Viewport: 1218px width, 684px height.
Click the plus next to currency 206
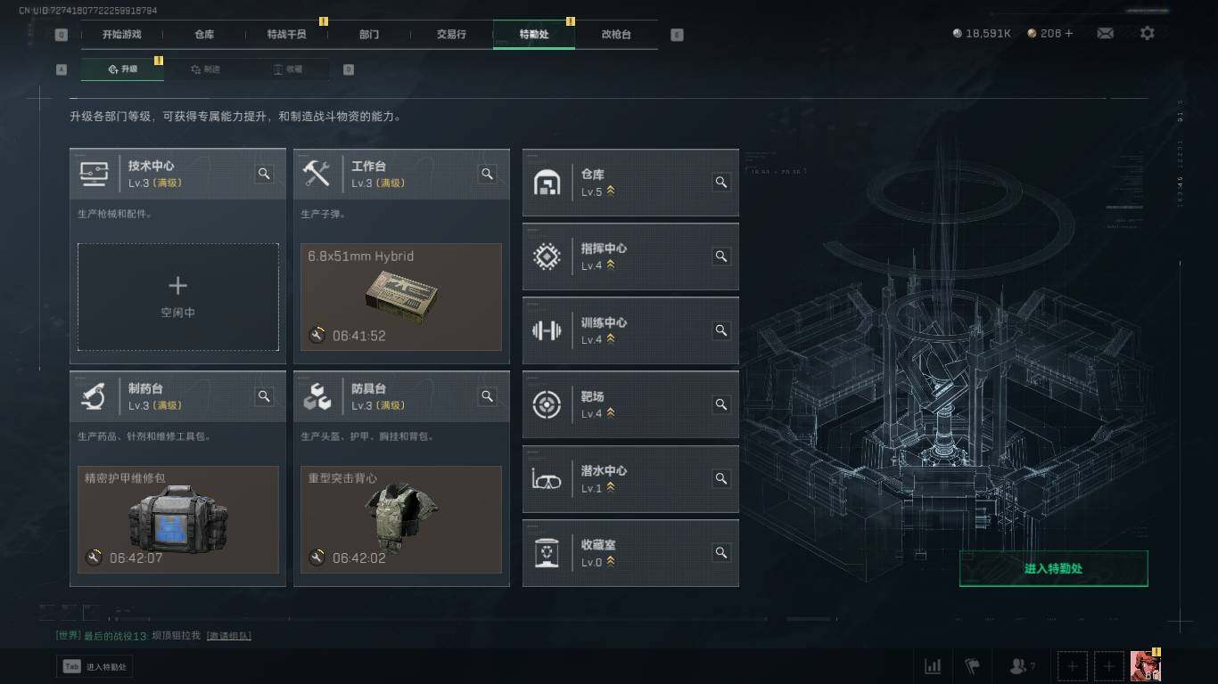click(1069, 33)
